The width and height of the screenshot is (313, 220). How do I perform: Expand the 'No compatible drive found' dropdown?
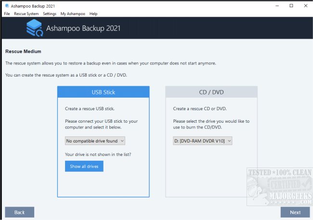[x=95, y=141]
